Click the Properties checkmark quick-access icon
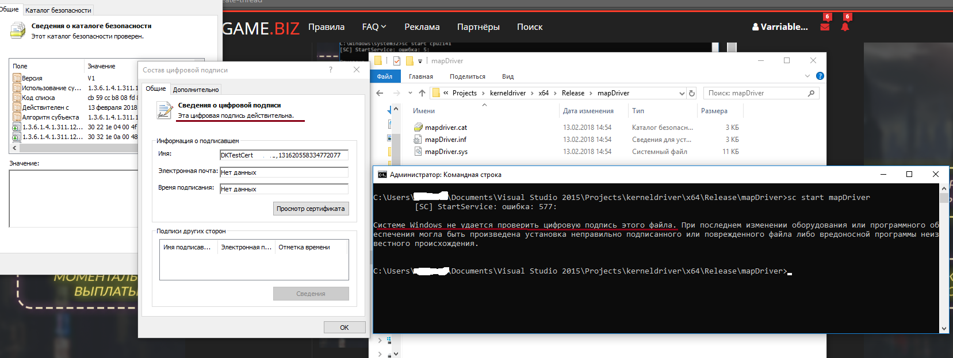 pyautogui.click(x=397, y=61)
